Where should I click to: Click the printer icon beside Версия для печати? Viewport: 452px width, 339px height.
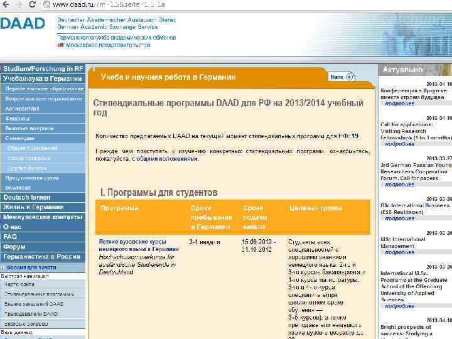(3, 267)
